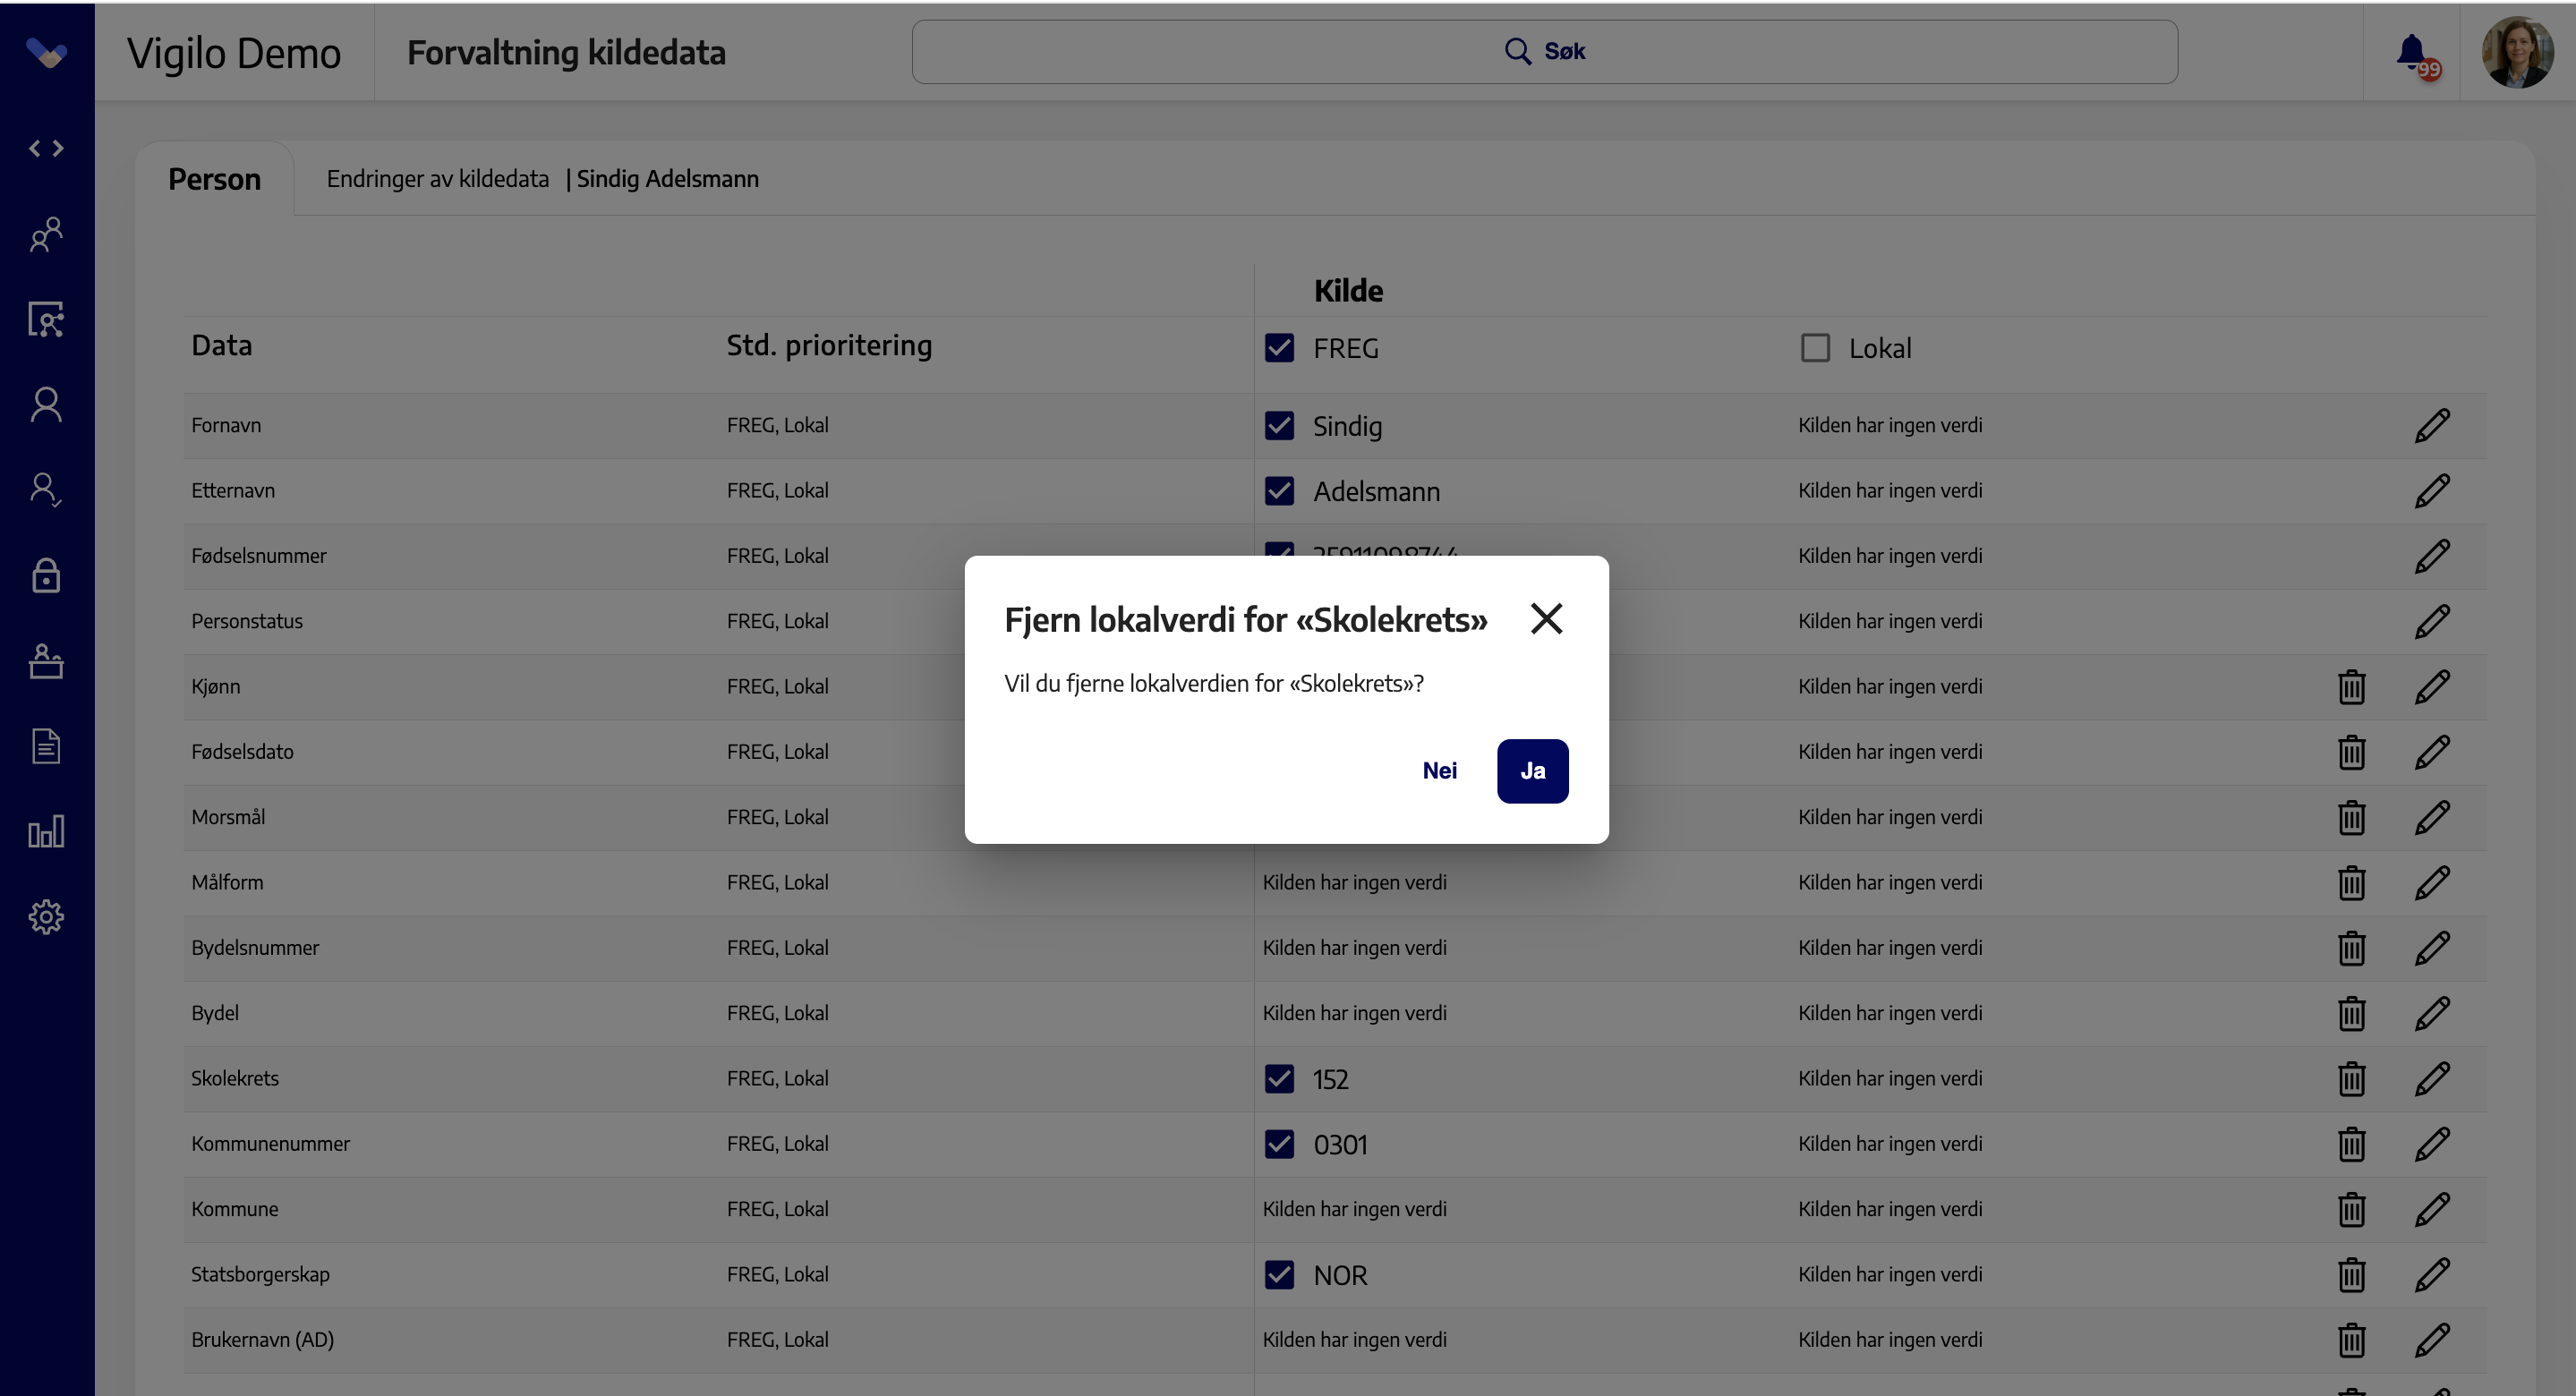Open the person with checkmark sidebar icon

(x=46, y=490)
